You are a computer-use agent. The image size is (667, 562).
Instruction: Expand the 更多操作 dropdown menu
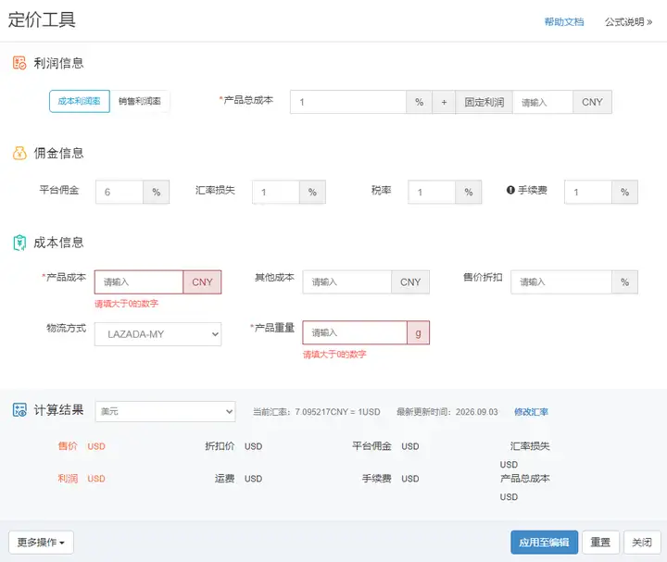click(41, 542)
